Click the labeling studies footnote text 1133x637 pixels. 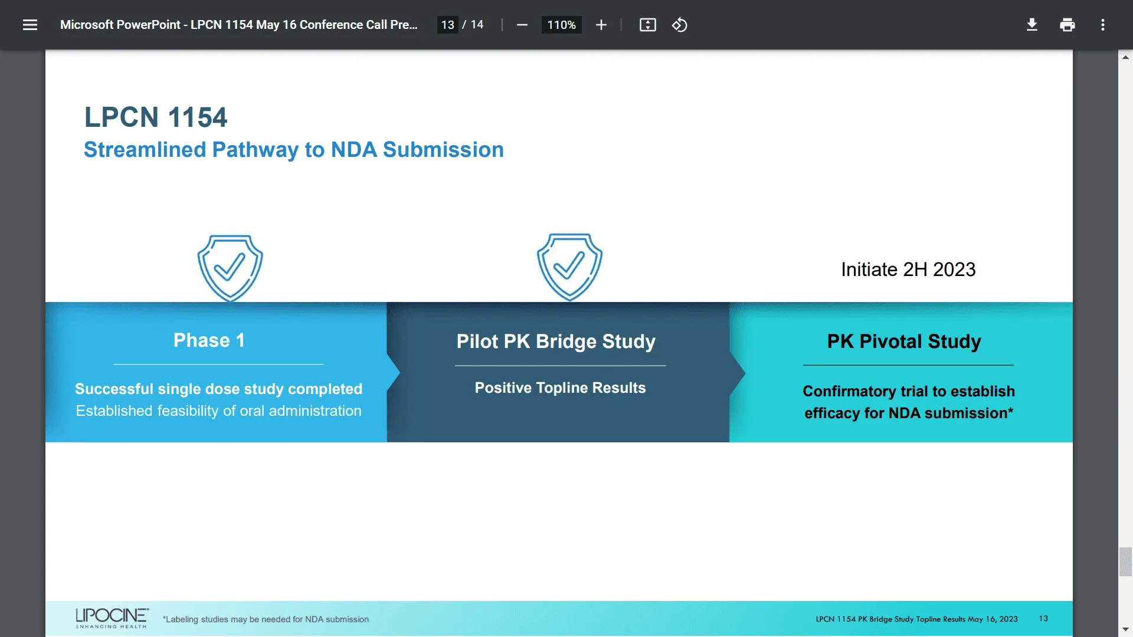pos(266,619)
